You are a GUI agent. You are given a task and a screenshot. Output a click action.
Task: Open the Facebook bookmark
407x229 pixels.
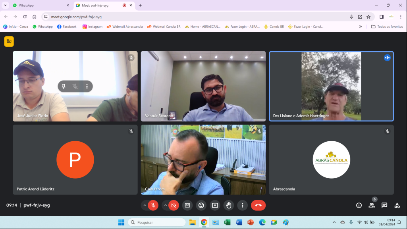click(67, 27)
